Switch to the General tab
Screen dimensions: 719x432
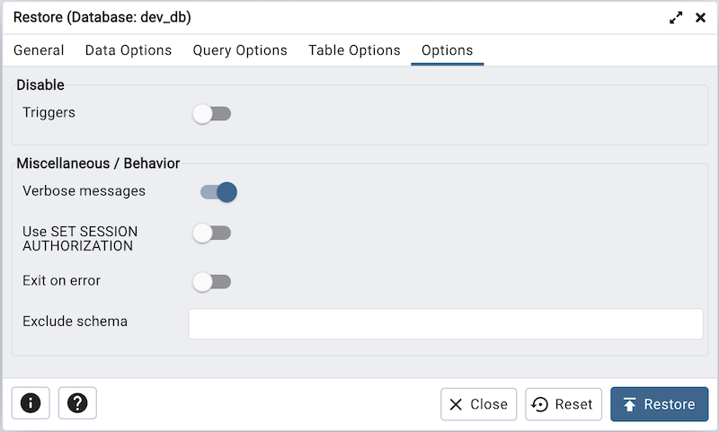pos(39,50)
